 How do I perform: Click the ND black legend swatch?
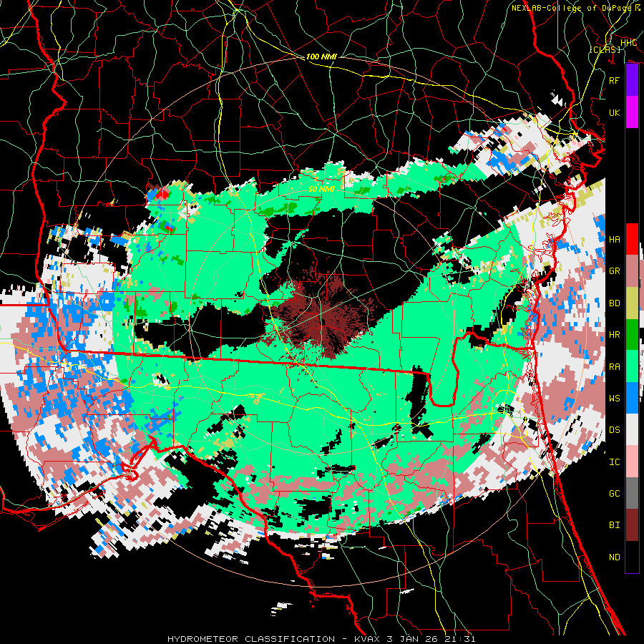coord(632,557)
